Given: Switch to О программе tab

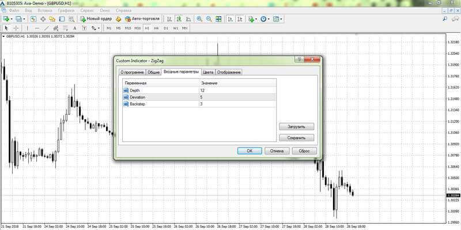Looking at the screenshot, I should tap(133, 73).
